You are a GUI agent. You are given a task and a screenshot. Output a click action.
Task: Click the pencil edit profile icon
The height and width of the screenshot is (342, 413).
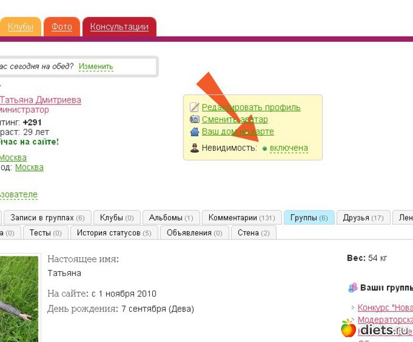195,107
